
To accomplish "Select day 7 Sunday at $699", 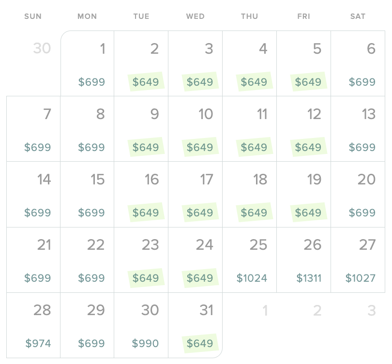I will [33, 129].
